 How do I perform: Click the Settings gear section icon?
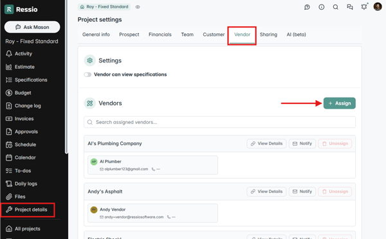tap(90, 60)
